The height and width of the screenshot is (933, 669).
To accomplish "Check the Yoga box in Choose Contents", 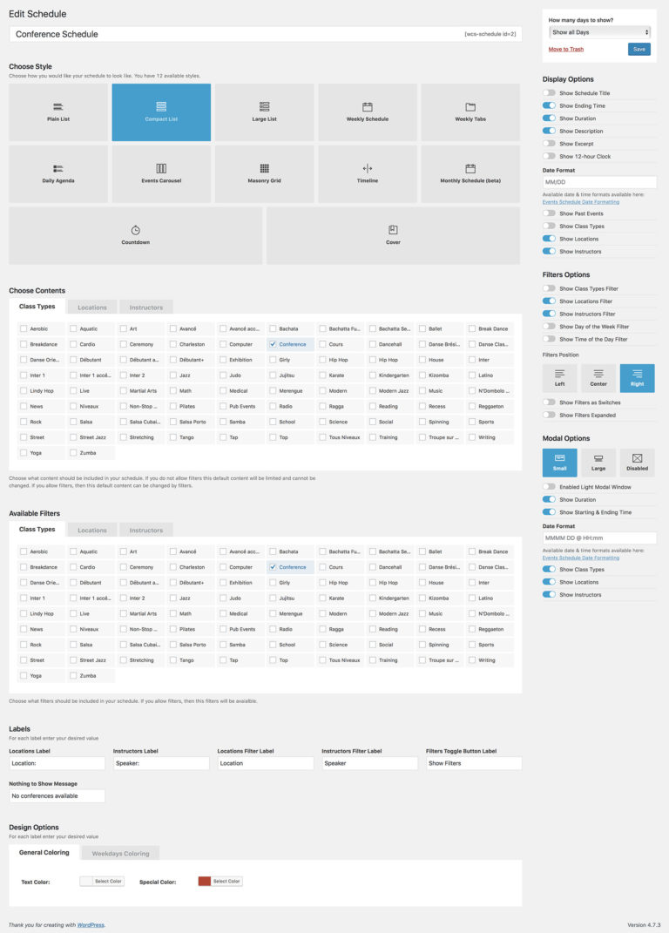I will [x=24, y=453].
